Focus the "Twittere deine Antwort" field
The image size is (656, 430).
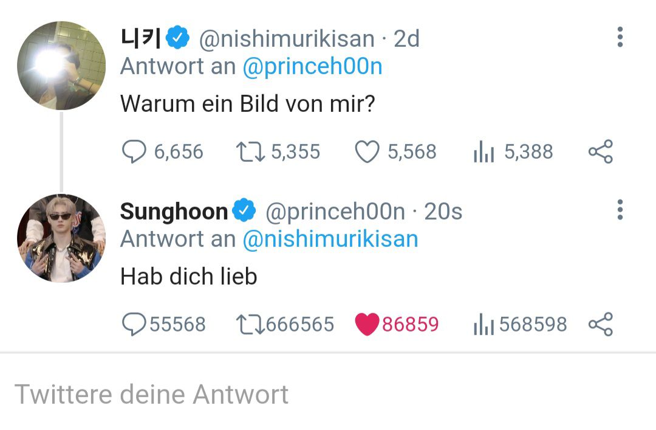tap(328, 394)
